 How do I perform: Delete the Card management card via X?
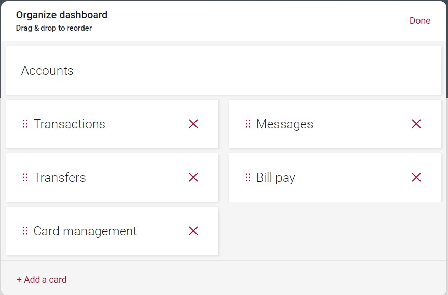tap(193, 231)
